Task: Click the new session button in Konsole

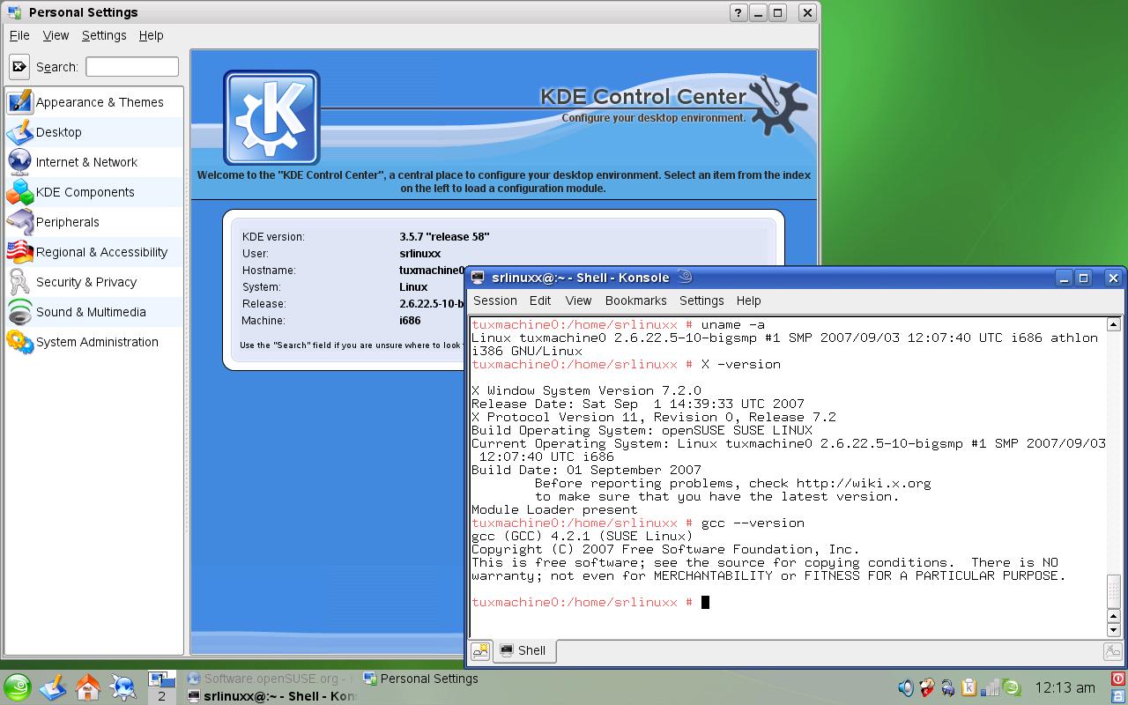Action: coord(480,651)
